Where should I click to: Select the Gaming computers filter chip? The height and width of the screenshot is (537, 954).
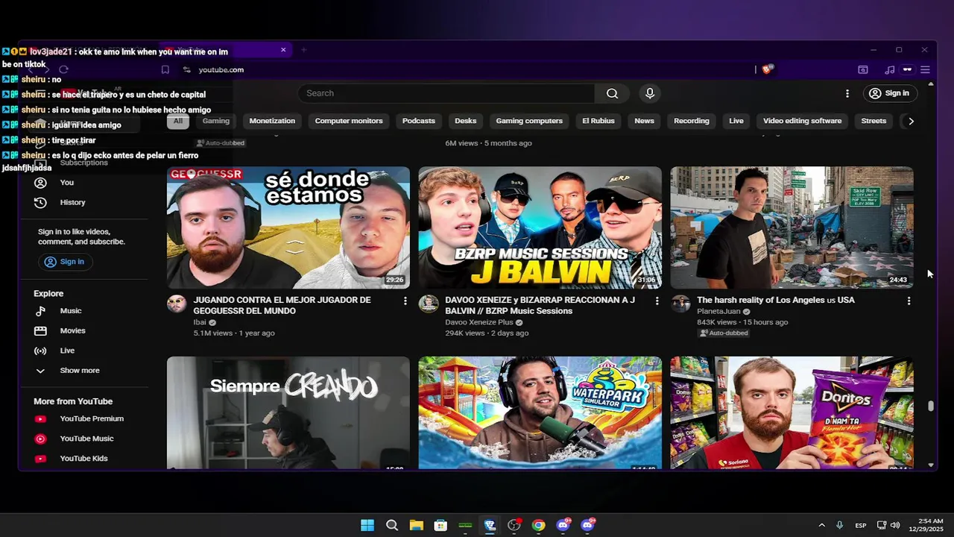[x=529, y=121]
